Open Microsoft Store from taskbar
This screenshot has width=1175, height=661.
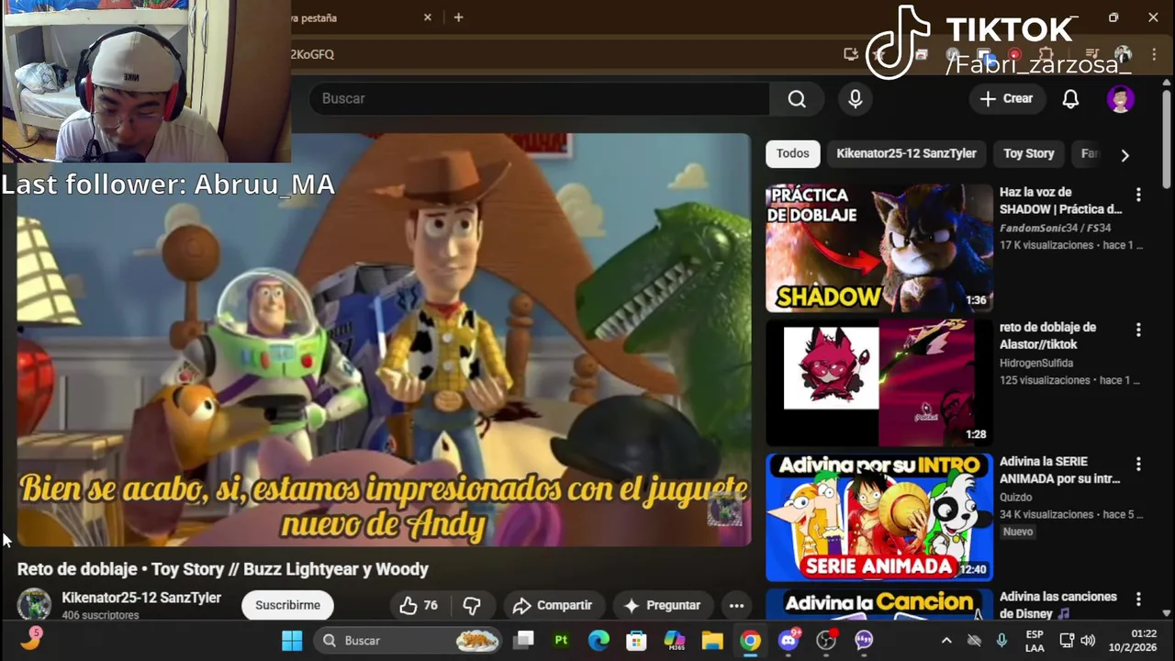pyautogui.click(x=636, y=640)
